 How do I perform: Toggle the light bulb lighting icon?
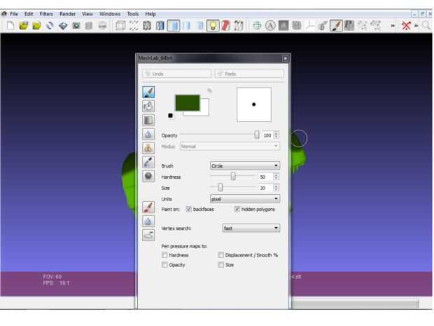[x=213, y=26]
